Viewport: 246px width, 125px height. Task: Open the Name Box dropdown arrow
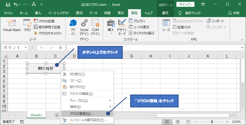[26, 48]
